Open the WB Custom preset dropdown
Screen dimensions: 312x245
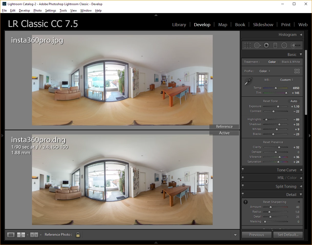click(287, 80)
